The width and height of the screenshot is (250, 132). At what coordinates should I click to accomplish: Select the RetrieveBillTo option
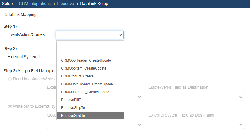point(72,100)
